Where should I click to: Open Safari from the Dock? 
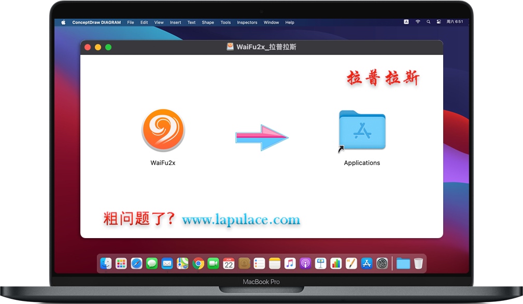(x=136, y=264)
